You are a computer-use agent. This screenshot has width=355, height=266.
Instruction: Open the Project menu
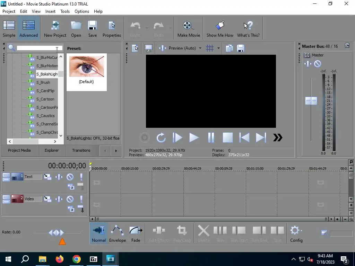coord(9,11)
